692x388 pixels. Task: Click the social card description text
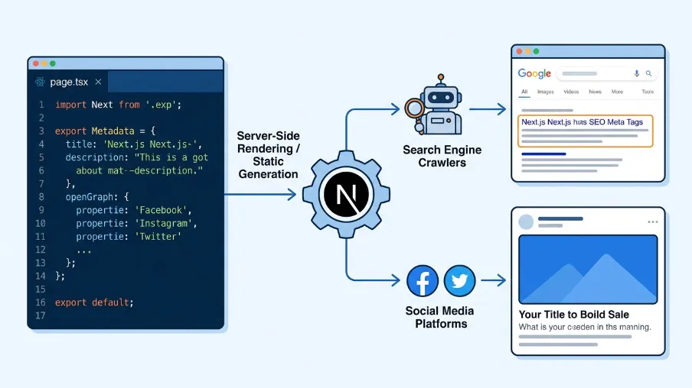585,327
